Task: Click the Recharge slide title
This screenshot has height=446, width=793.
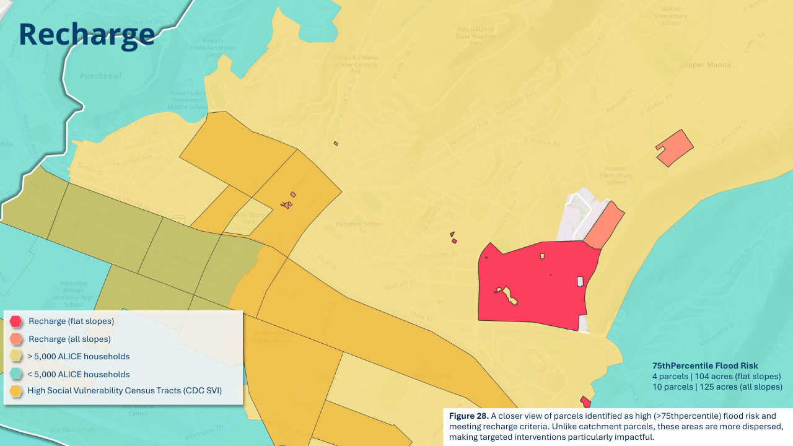Action: click(87, 34)
